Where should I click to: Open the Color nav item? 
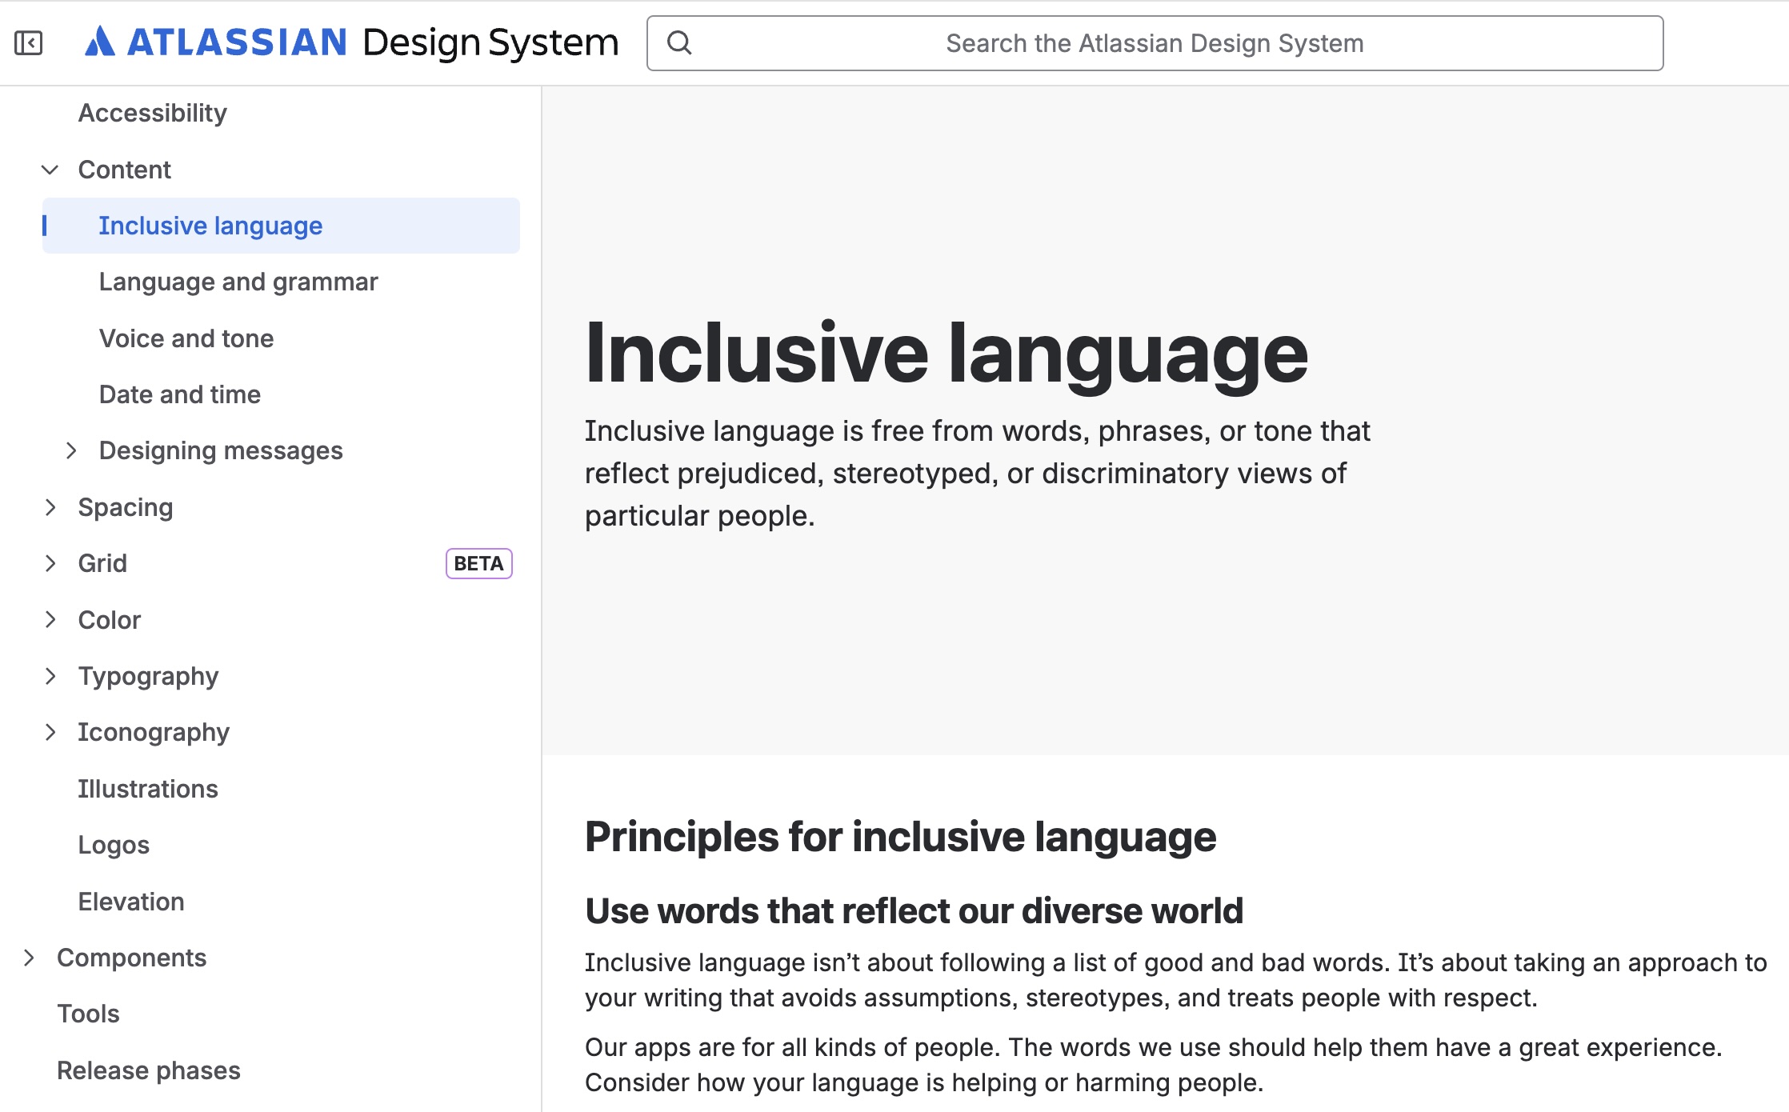point(110,620)
